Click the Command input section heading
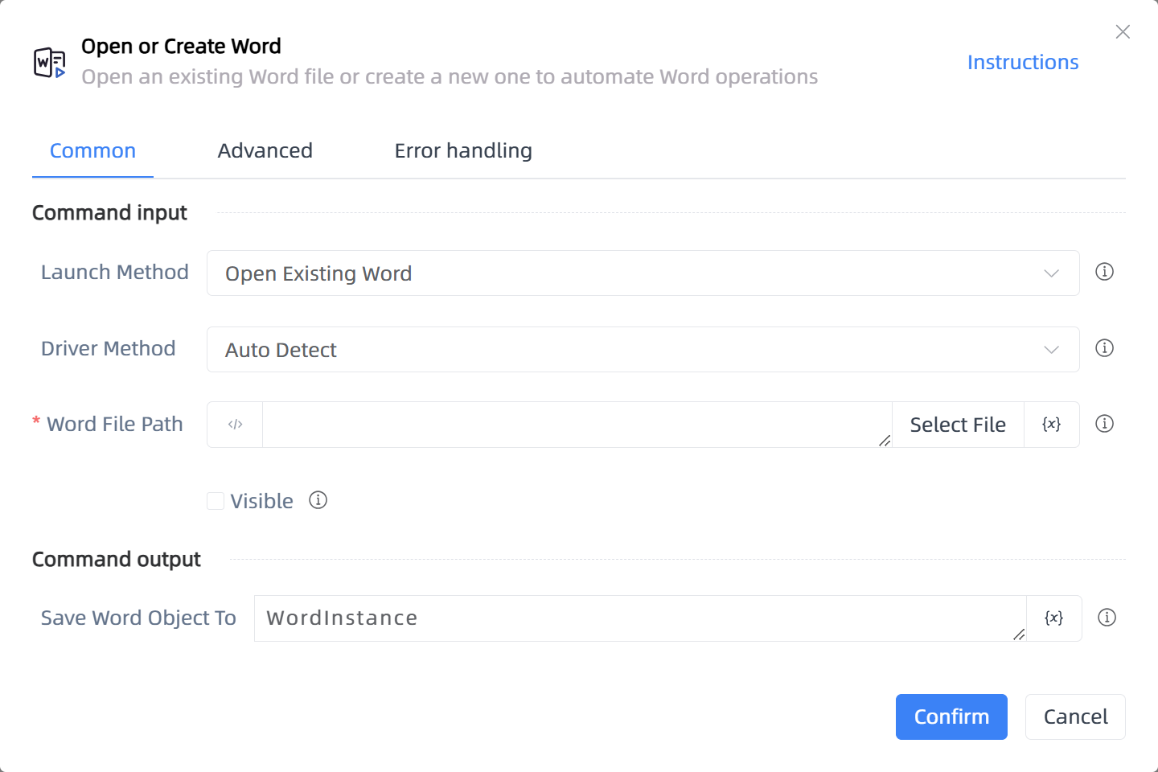1158x772 pixels. click(x=109, y=213)
